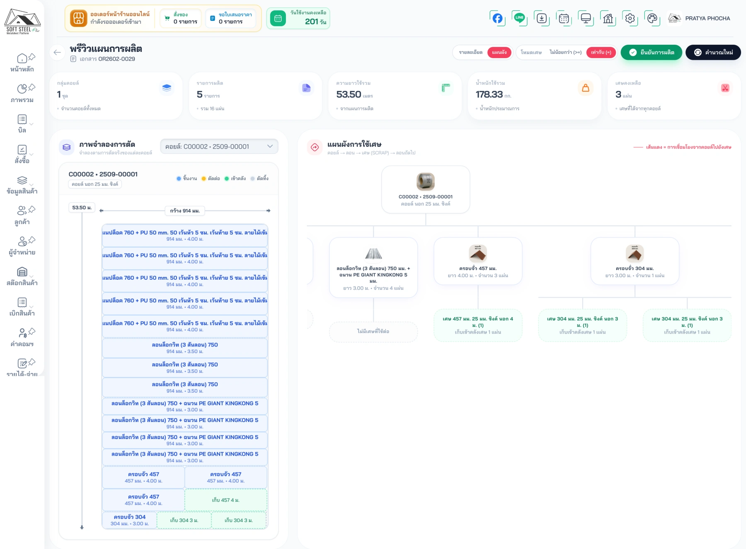Click the เศษ 457 มม. scrap node
The image size is (746, 549).
click(x=478, y=325)
